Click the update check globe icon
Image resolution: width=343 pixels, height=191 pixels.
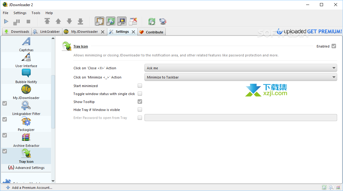click(x=163, y=21)
